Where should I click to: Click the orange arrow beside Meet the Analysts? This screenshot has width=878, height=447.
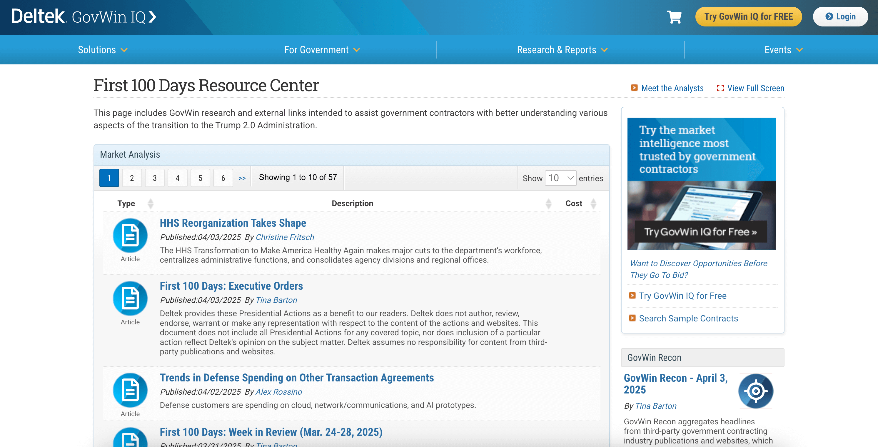[634, 88]
